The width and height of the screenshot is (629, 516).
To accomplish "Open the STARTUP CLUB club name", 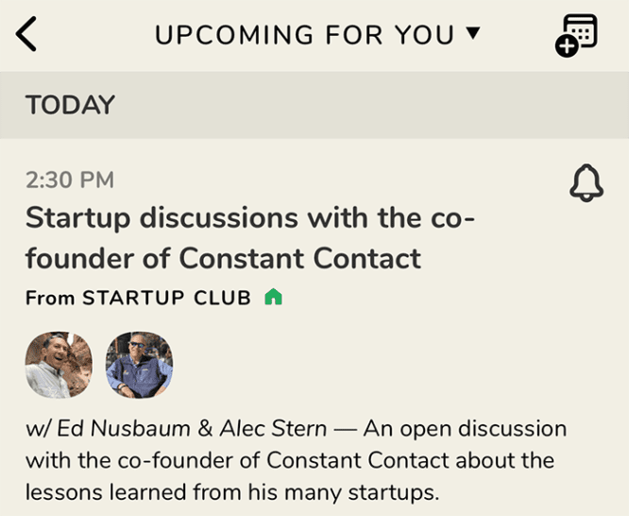I will tap(166, 298).
